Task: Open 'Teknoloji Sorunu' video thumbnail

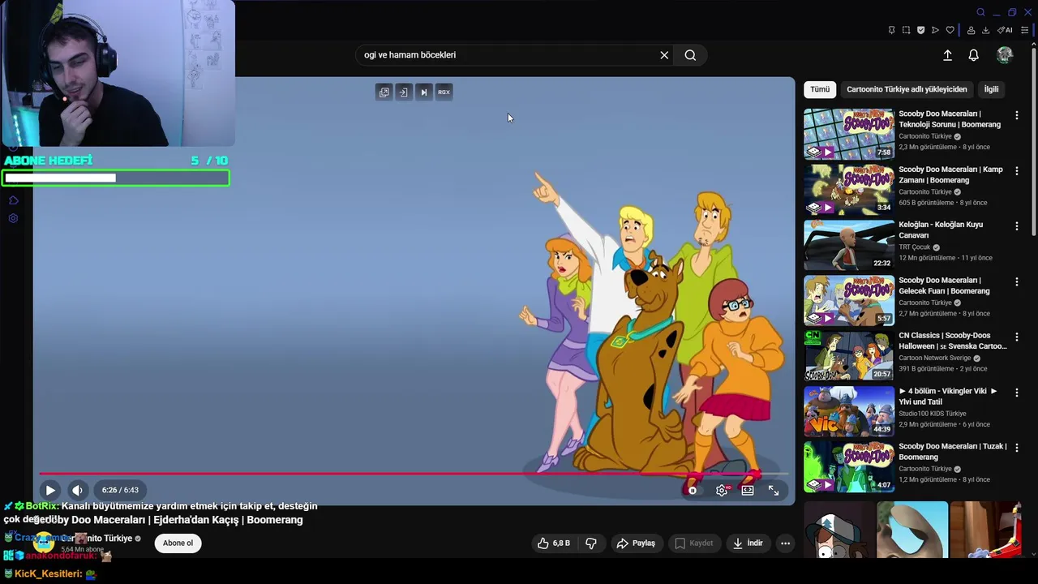Action: pyautogui.click(x=848, y=135)
